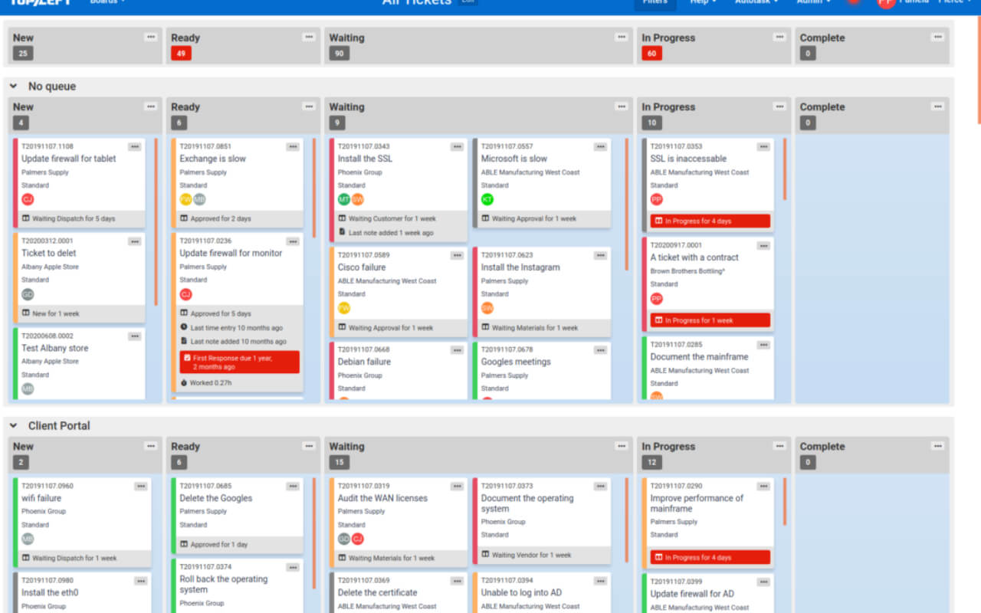The width and height of the screenshot is (981, 613).
Task: Click the MT avatar on the 'Install the SSL' card
Action: 344,199
